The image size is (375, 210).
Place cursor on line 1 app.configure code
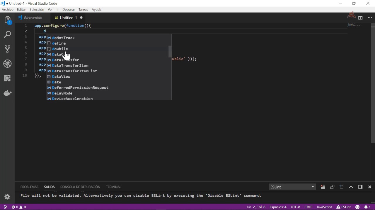click(x=63, y=26)
